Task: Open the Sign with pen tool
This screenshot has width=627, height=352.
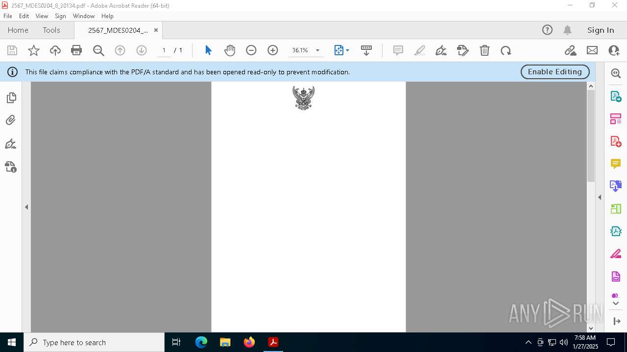Action: [x=441, y=50]
